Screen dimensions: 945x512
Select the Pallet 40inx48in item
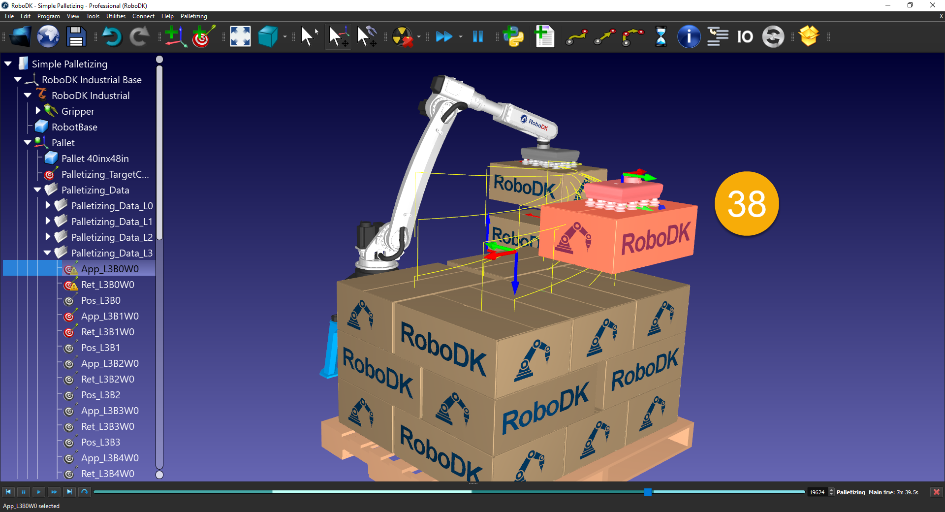click(x=95, y=158)
